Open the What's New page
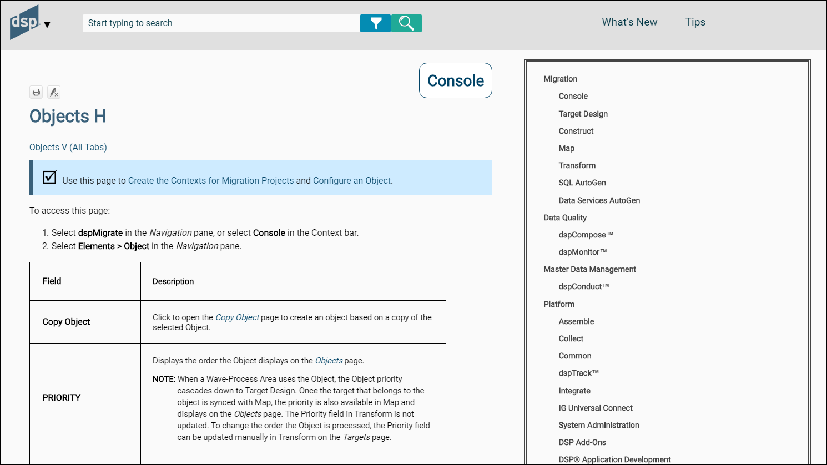 (x=629, y=22)
